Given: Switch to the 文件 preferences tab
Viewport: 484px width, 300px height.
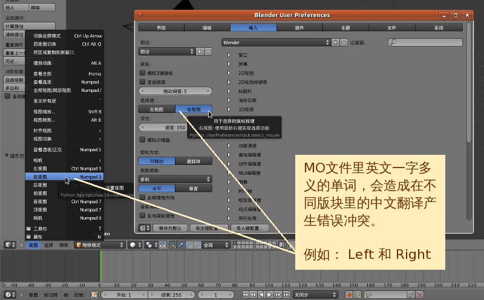Looking at the screenshot, I should coord(392,27).
